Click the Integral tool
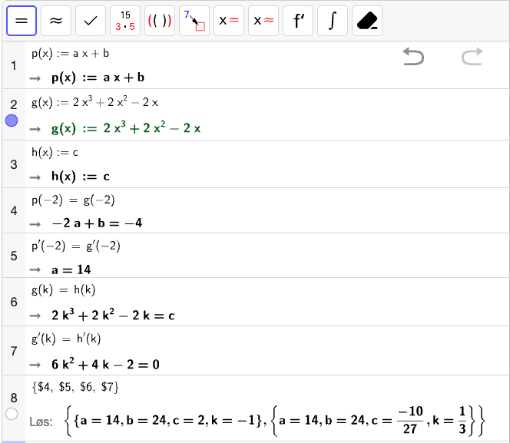This screenshot has height=443, width=510. (x=333, y=21)
